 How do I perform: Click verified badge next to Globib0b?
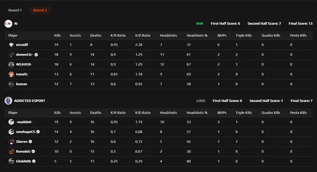coord(34,161)
